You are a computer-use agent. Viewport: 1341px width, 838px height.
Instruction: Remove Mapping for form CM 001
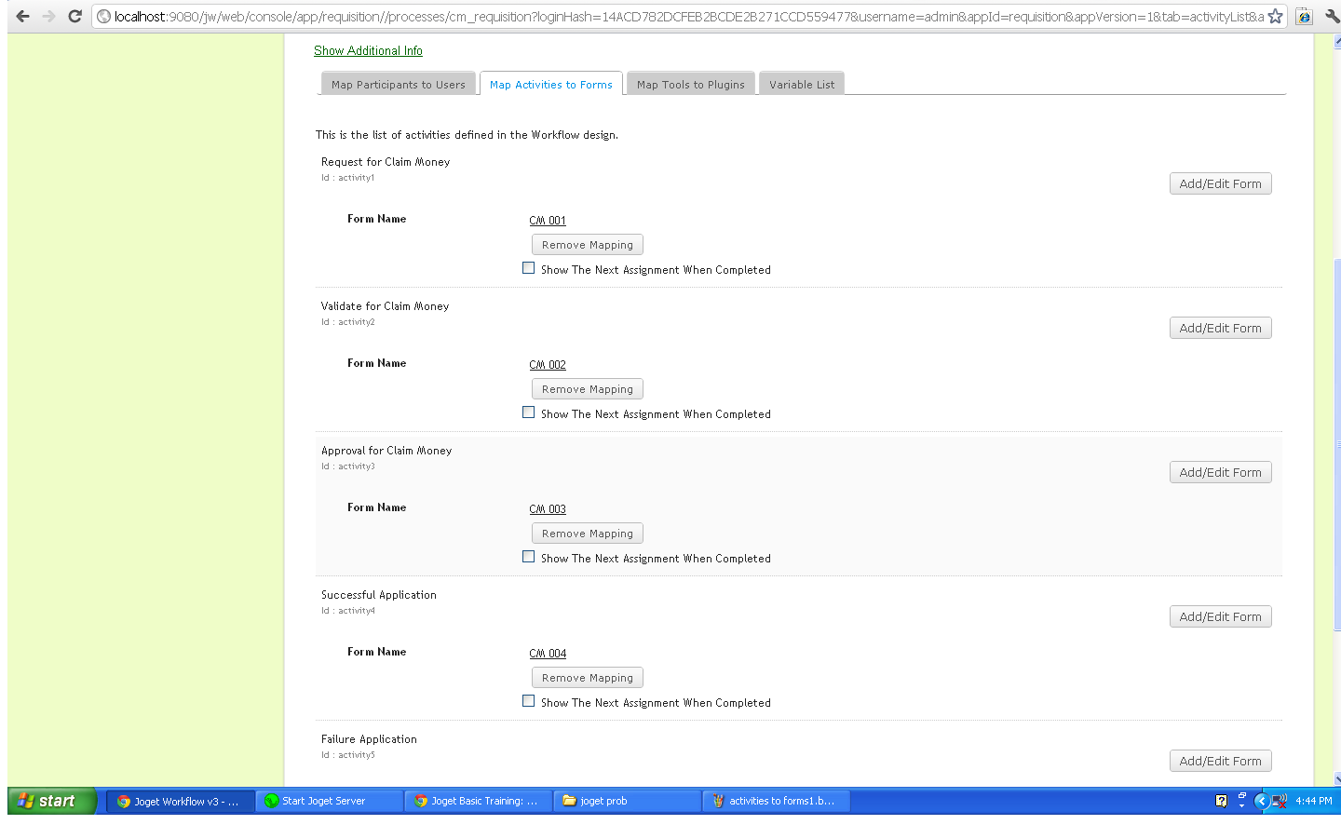[x=588, y=245]
